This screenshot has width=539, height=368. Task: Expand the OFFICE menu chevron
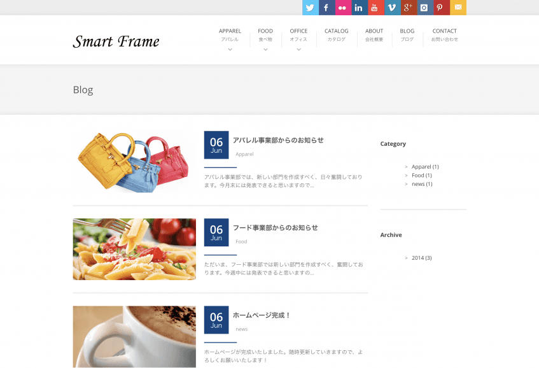(x=298, y=50)
